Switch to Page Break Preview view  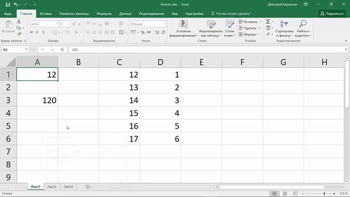[295, 194]
